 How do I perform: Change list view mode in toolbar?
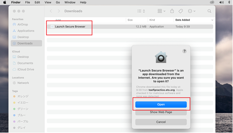(141, 11)
